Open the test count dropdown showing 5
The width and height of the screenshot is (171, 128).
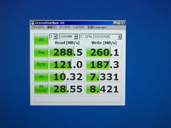tap(53, 36)
